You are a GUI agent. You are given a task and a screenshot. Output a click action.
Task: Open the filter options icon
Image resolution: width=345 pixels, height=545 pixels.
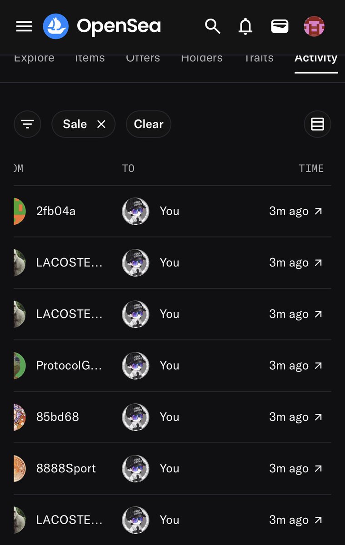click(28, 124)
